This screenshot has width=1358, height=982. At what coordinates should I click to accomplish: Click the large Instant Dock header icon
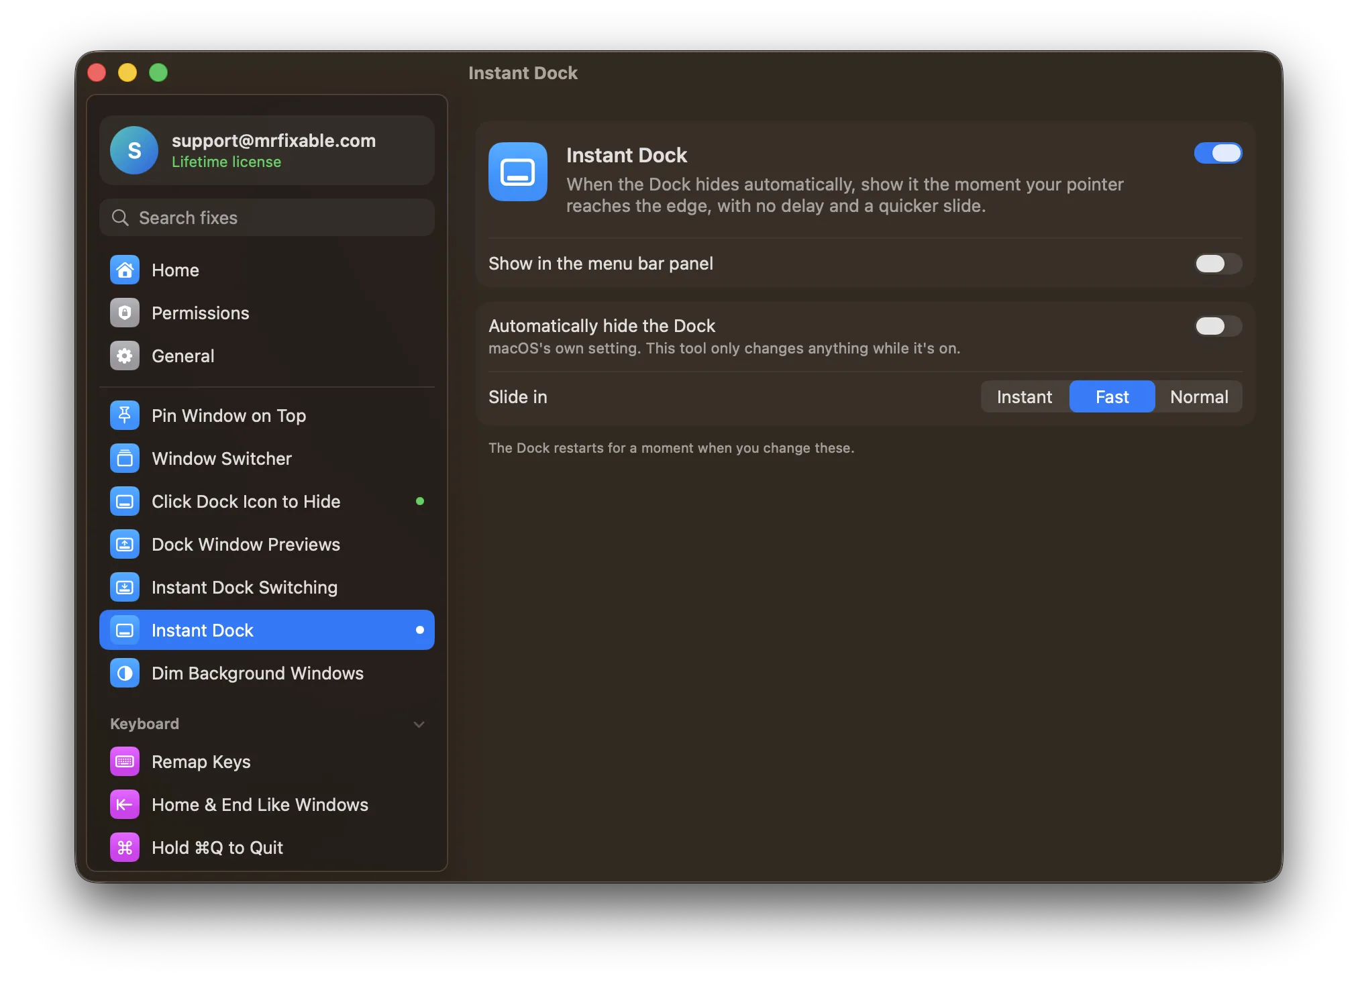click(x=518, y=172)
